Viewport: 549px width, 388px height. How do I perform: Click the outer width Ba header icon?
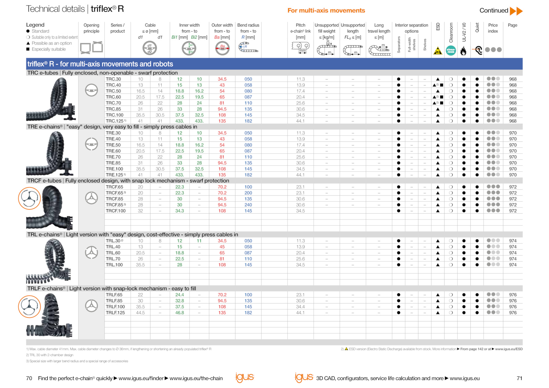(222, 48)
